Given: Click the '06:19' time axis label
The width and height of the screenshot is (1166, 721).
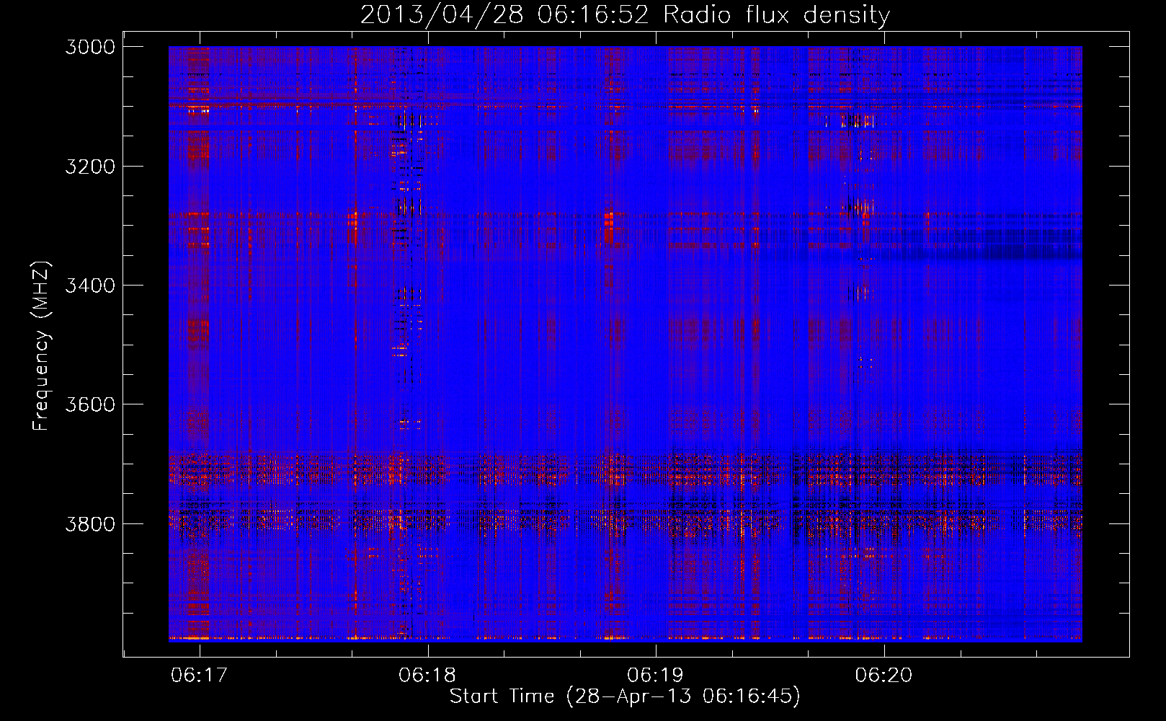Looking at the screenshot, I should click(656, 675).
